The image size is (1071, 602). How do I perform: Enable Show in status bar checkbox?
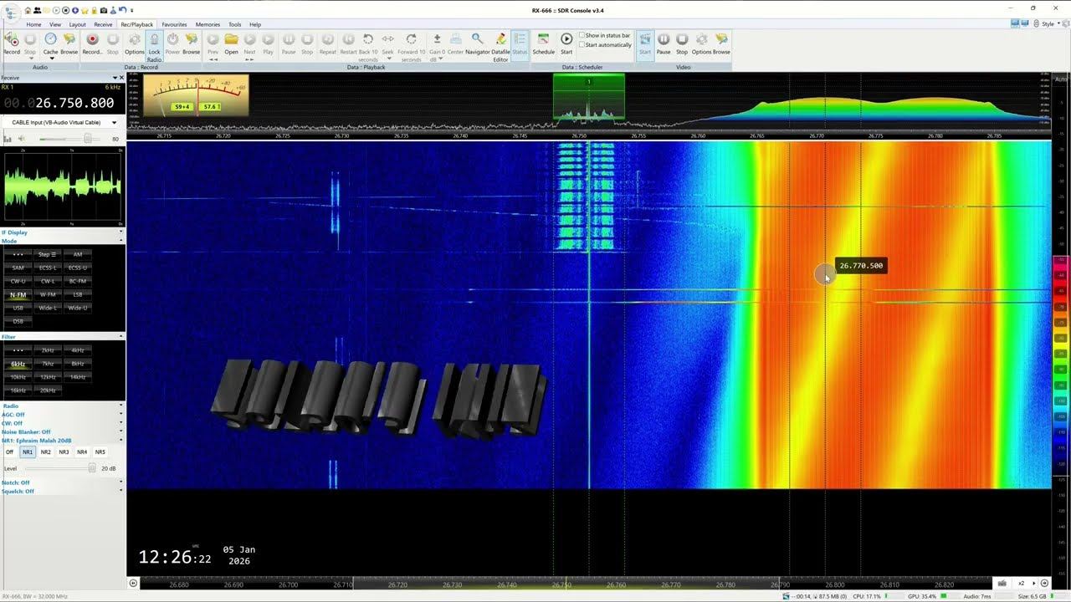pos(583,36)
